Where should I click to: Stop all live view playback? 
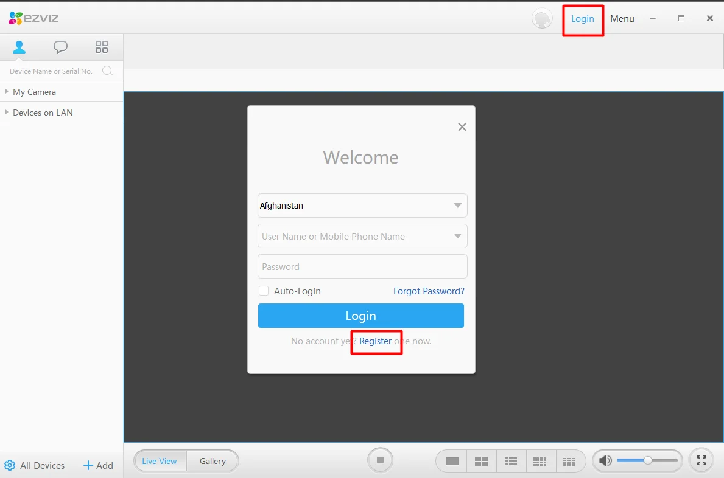pos(380,460)
